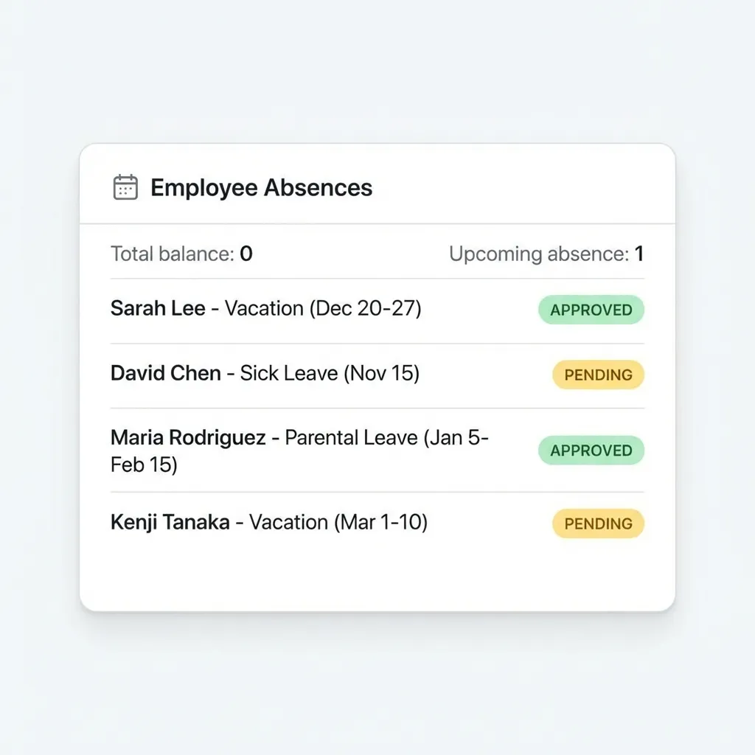Image resolution: width=755 pixels, height=755 pixels.
Task: Open Sarah Lee's employee name
Action: [158, 308]
